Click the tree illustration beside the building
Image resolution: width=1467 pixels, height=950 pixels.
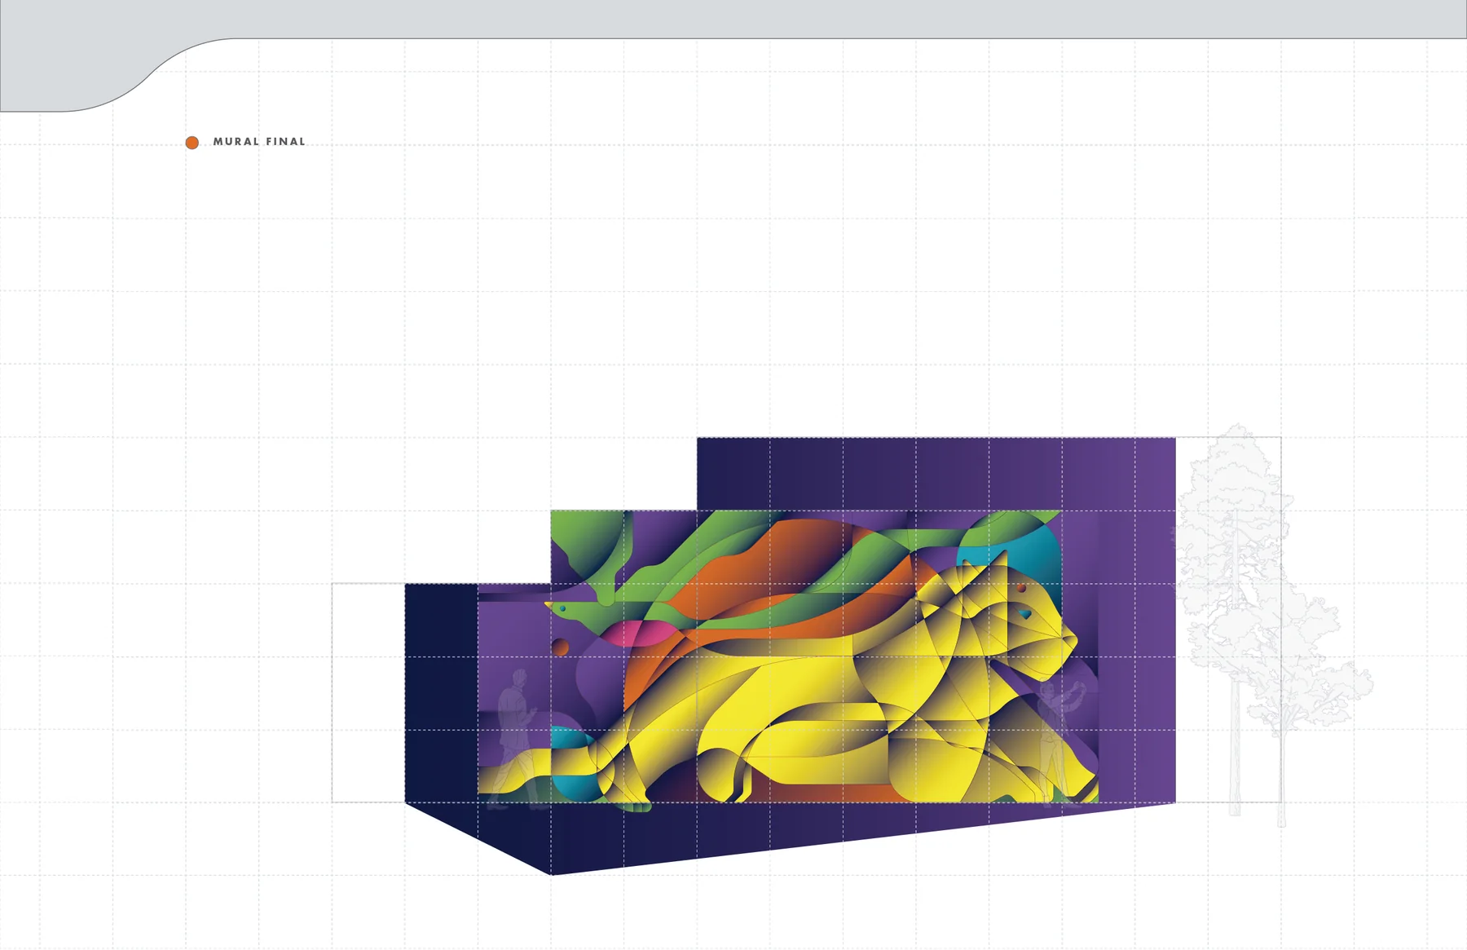1271,625
